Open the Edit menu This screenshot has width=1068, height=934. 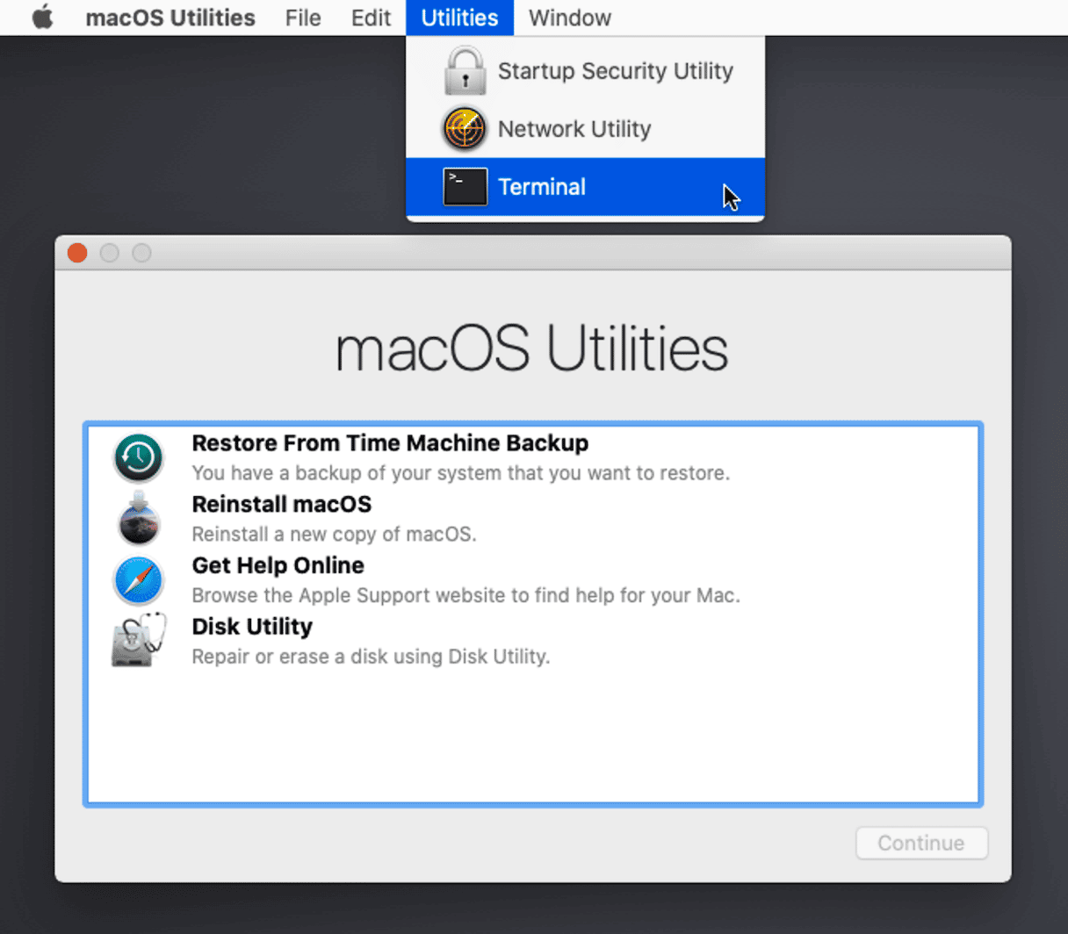pyautogui.click(x=371, y=18)
